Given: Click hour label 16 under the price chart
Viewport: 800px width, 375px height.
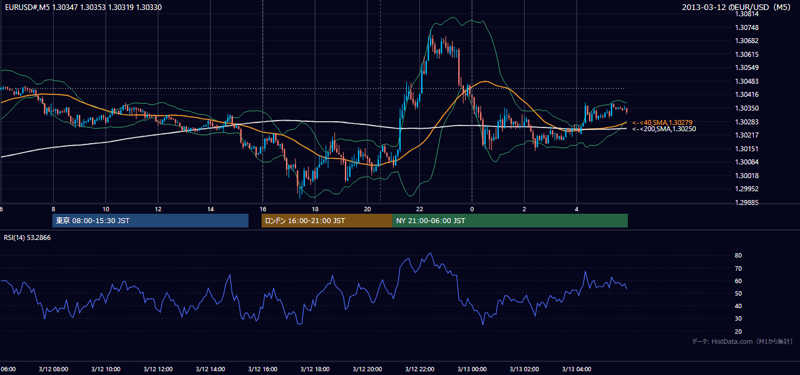Looking at the screenshot, I should [263, 209].
